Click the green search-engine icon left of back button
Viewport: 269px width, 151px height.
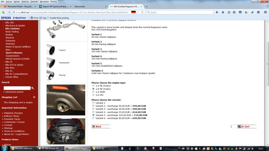[x=3, y=12]
